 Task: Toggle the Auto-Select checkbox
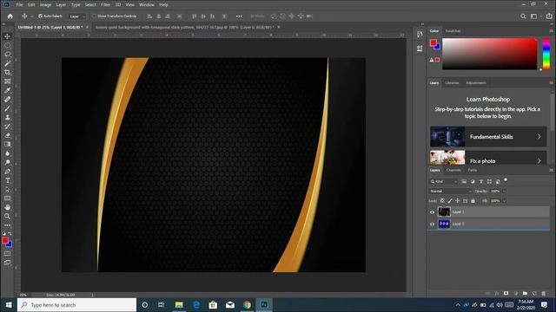coord(40,16)
